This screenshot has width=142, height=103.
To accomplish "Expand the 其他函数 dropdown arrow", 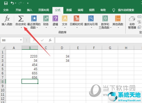I will click(x=118, y=27).
